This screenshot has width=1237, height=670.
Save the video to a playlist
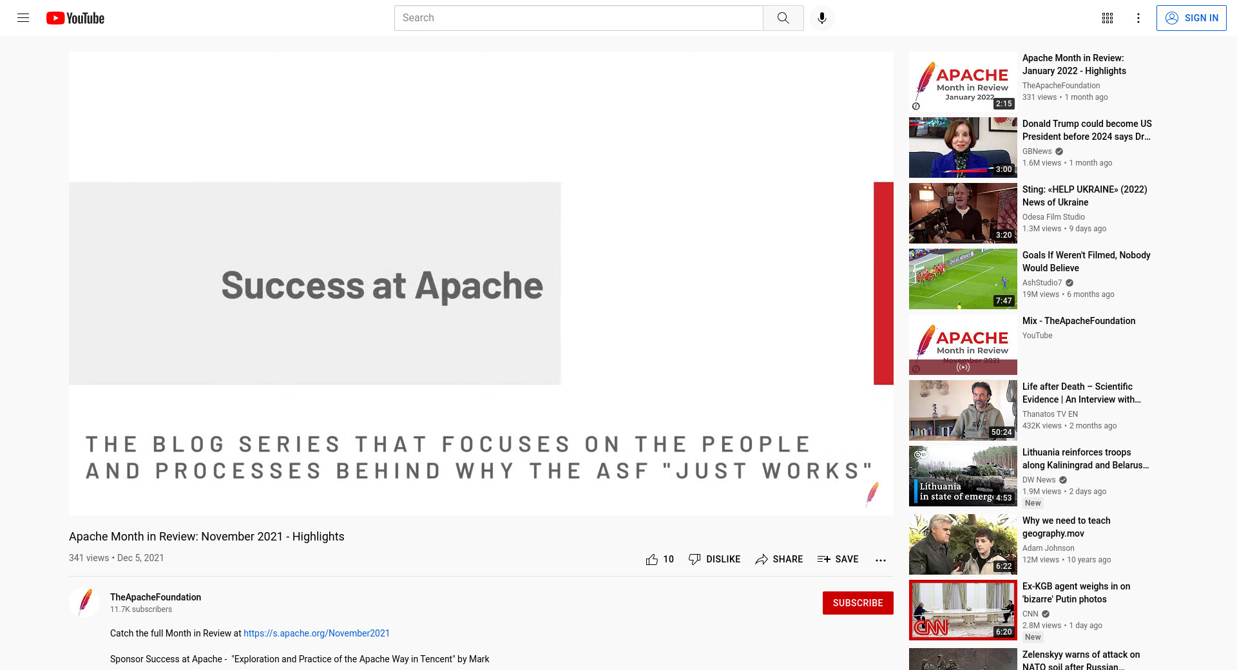coord(838,559)
